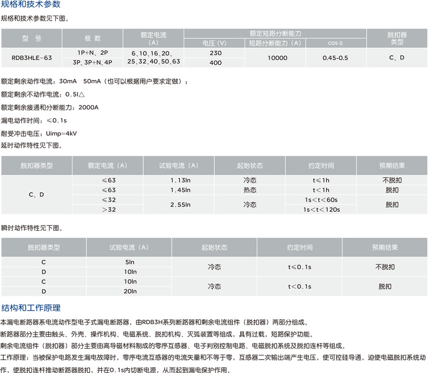Image resolution: width=428 pixels, height=373 pixels.
Task: Click the 型号 column header
Action: 32,39
